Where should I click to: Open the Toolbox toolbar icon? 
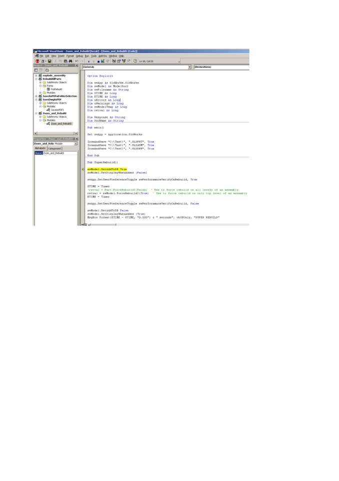click(128, 61)
